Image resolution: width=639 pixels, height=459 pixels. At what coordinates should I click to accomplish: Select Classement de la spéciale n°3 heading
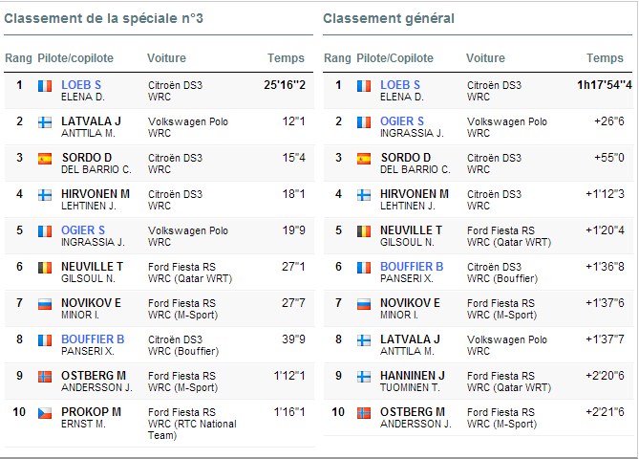click(x=103, y=18)
